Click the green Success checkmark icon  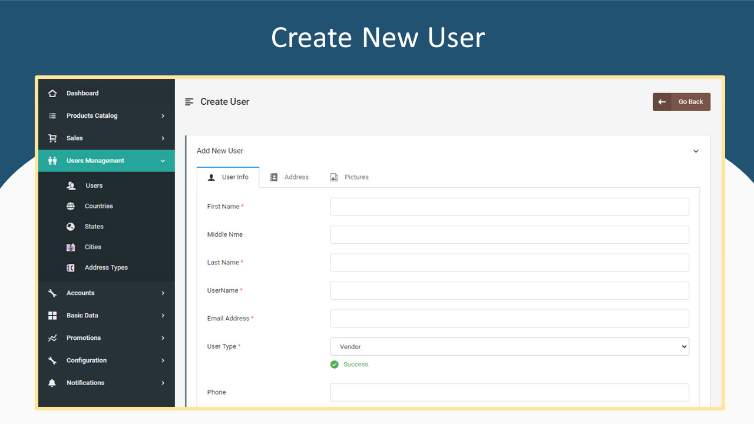click(335, 365)
